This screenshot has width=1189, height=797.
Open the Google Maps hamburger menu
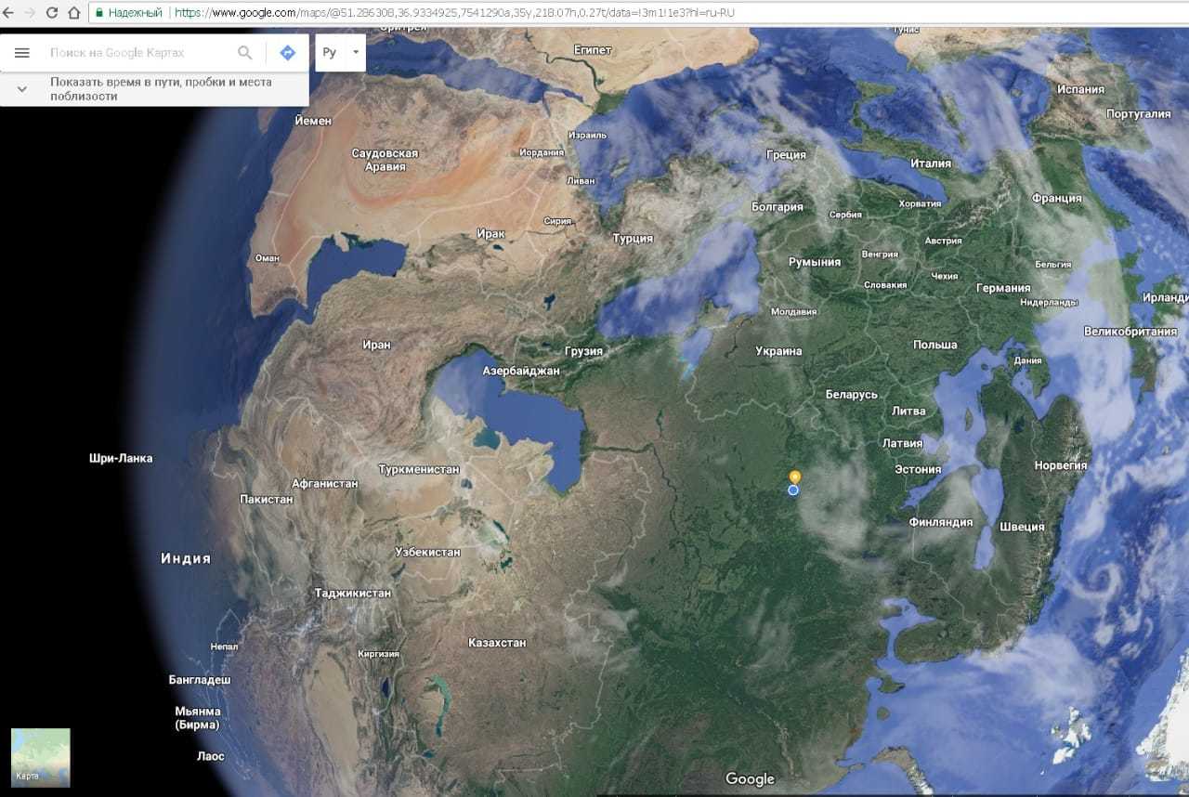pos(22,53)
